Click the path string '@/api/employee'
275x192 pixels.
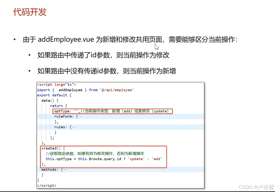tap(117, 90)
